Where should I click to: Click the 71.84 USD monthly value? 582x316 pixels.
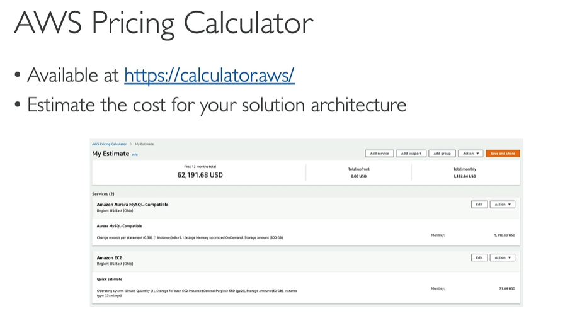tap(507, 288)
